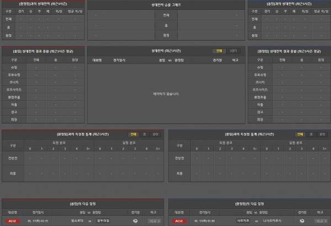Click away team name in right schedule row

[x=271, y=220]
